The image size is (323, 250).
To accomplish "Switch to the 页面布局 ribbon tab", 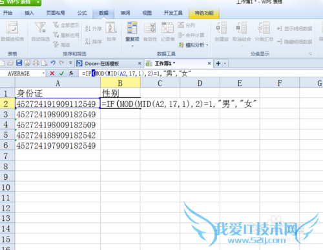I will pos(56,13).
